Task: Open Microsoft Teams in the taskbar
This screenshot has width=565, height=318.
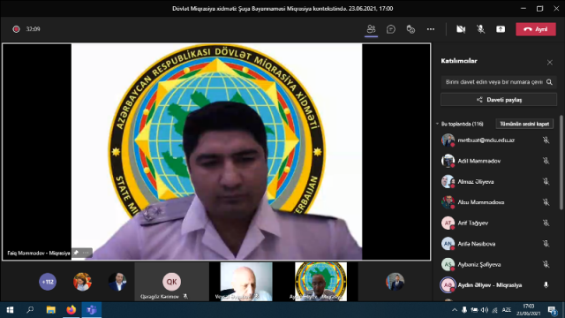Action: click(92, 310)
